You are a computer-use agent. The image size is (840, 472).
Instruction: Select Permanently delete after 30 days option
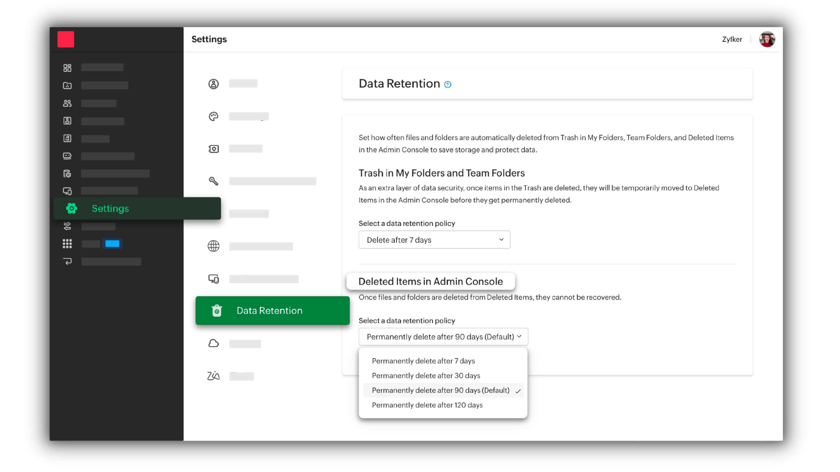[426, 375]
